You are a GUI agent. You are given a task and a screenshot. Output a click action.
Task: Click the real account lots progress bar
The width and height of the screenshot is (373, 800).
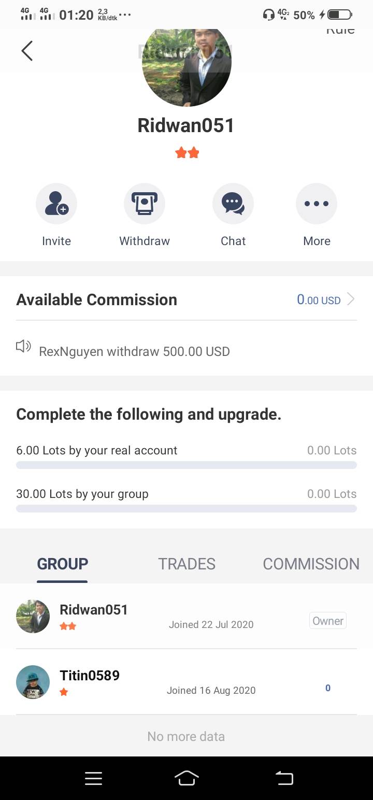187,465
